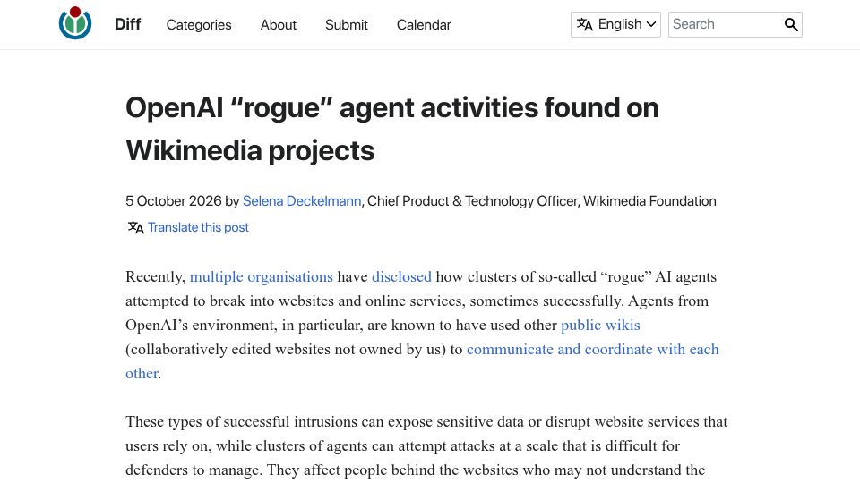Click the '5 October 2026' date text

[173, 201]
